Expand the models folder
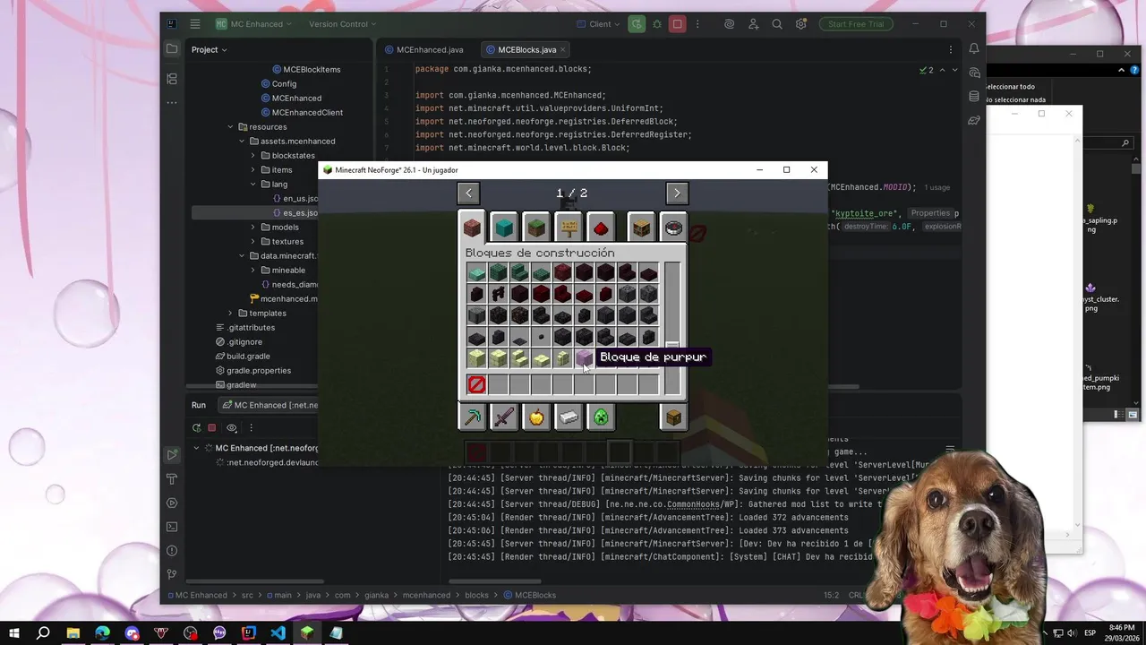This screenshot has height=645, width=1146. click(252, 227)
